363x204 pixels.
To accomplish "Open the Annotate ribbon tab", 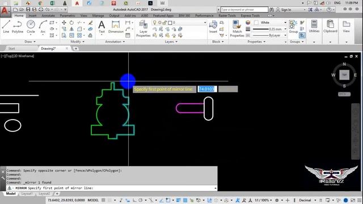I will 48,15.
